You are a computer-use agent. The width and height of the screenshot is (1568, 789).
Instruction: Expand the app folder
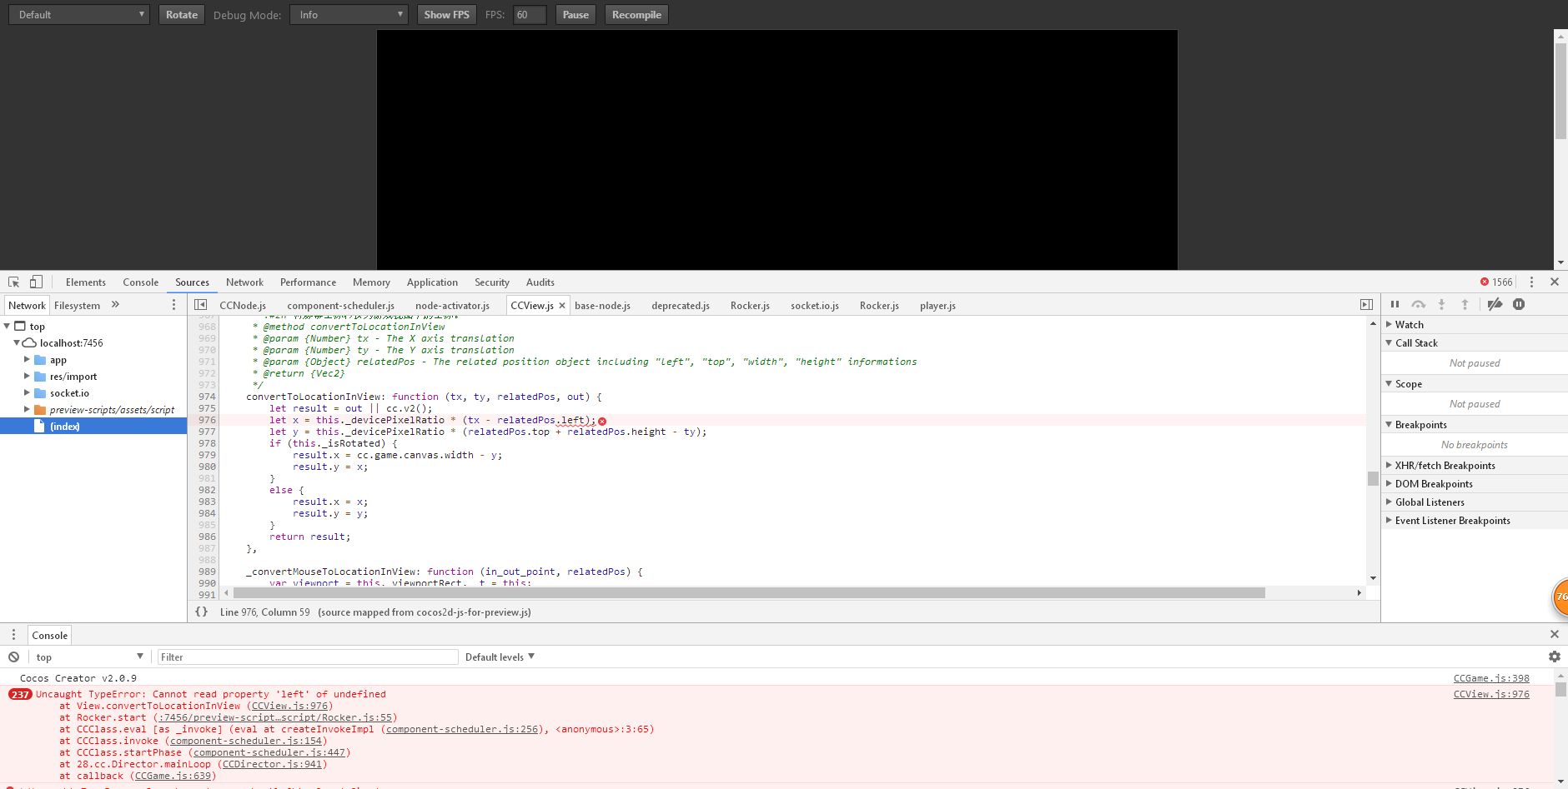tap(27, 360)
